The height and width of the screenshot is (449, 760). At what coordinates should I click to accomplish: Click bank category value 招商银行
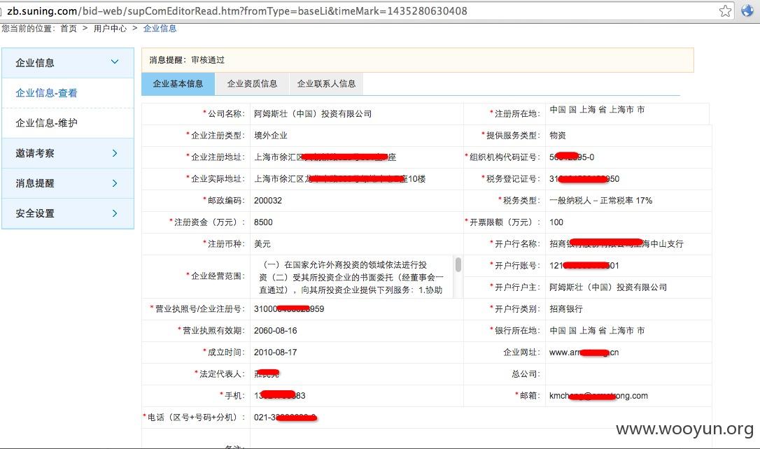[x=566, y=309]
